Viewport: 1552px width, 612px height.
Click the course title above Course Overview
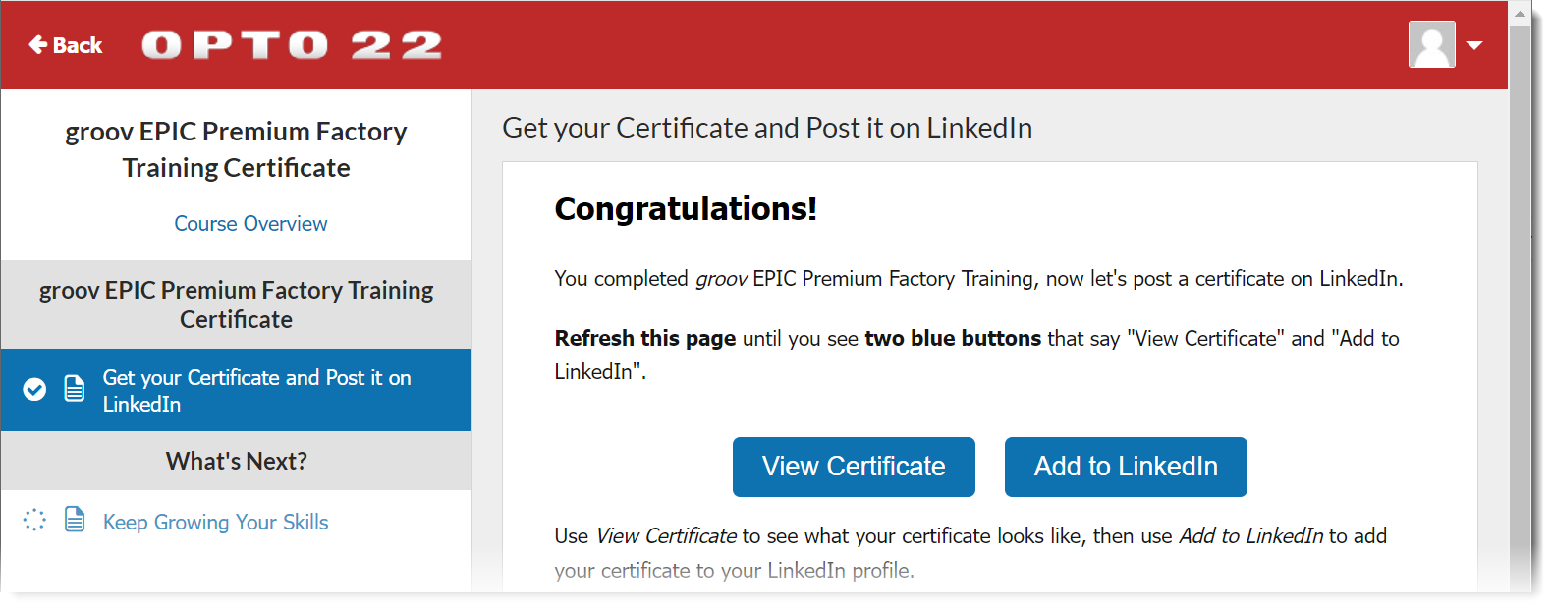[x=236, y=149]
